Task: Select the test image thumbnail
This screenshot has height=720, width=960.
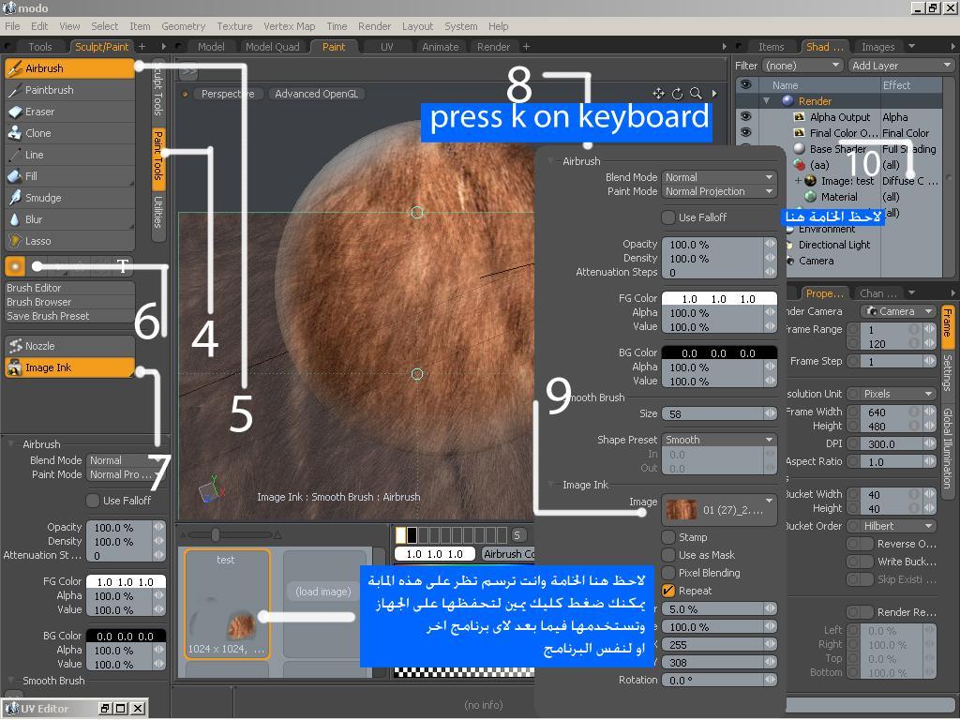Action: click(x=227, y=604)
